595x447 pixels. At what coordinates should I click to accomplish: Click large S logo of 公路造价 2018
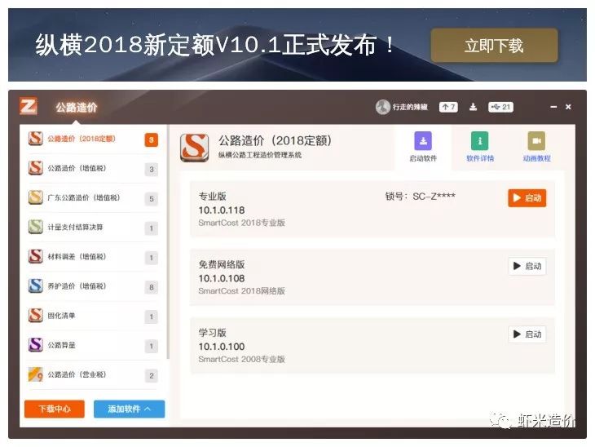click(194, 148)
